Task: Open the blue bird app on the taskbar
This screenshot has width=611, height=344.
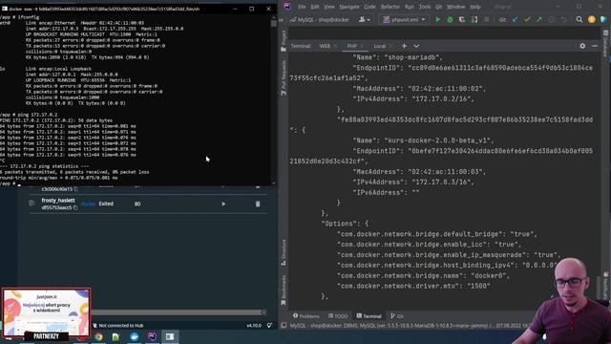Action: point(134,337)
